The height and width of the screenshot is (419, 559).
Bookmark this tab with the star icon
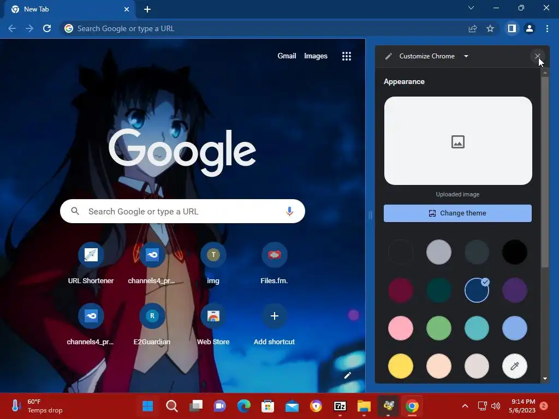point(490,28)
